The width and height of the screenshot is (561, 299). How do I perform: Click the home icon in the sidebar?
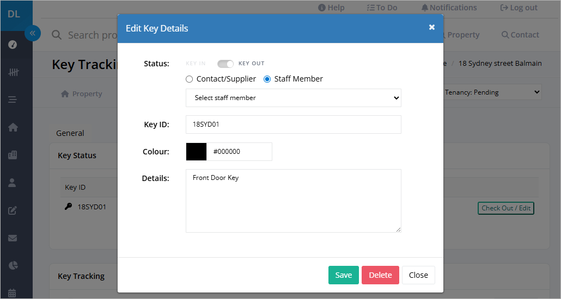click(x=13, y=127)
